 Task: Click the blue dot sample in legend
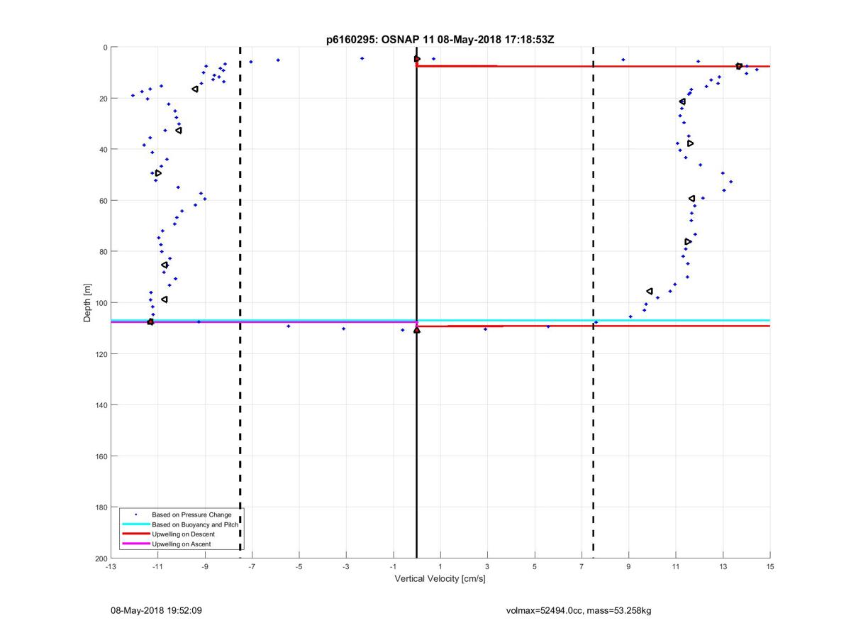135,514
